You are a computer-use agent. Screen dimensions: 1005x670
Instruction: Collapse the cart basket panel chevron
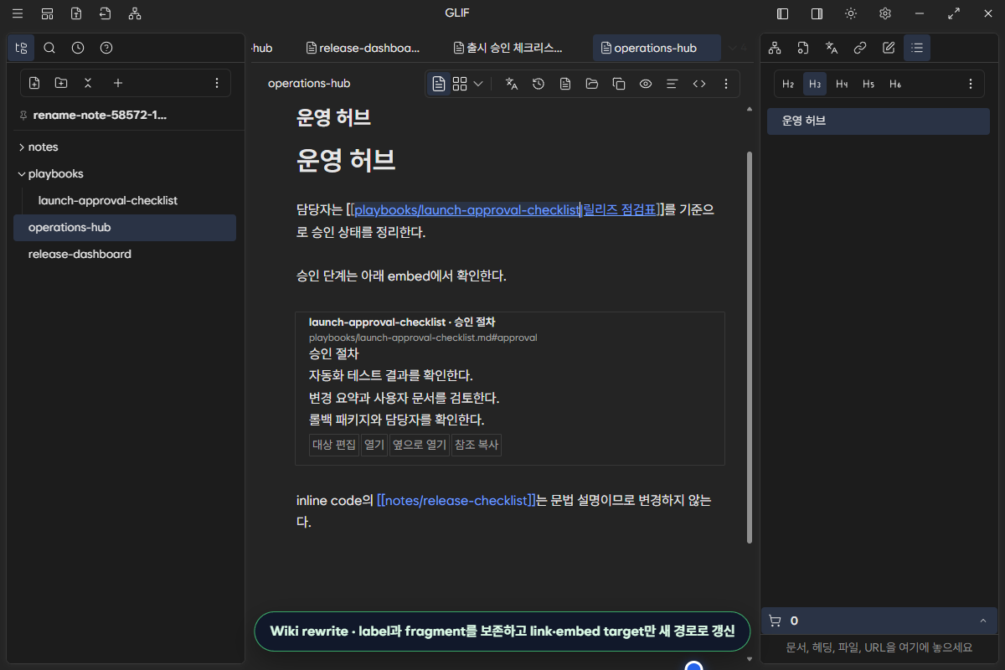tap(982, 621)
